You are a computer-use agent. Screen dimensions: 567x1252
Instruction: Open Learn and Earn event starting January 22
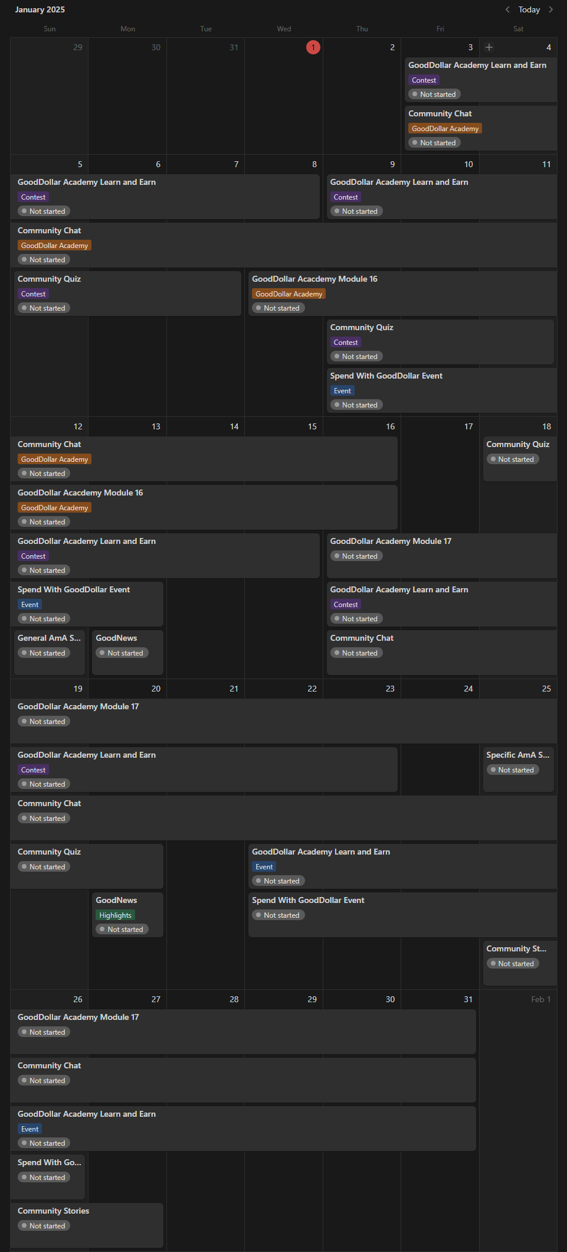403,866
